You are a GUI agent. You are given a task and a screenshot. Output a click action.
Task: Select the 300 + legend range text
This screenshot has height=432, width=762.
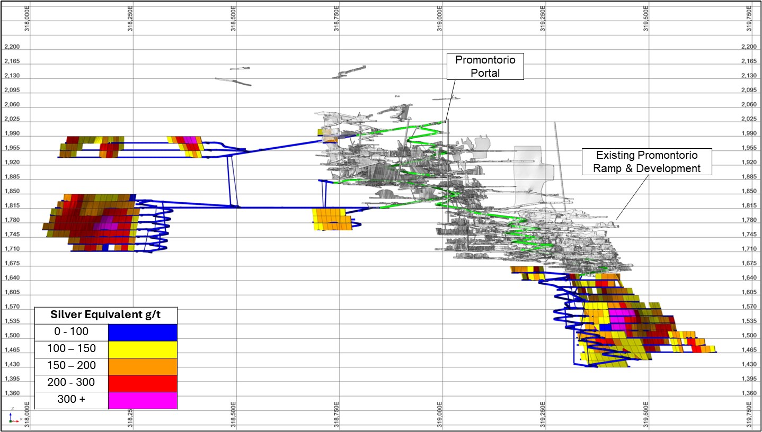(x=72, y=400)
